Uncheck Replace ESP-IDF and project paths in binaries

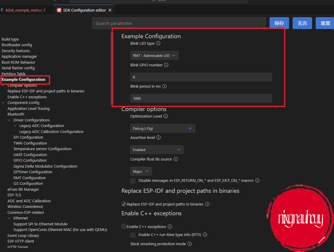pos(124,204)
